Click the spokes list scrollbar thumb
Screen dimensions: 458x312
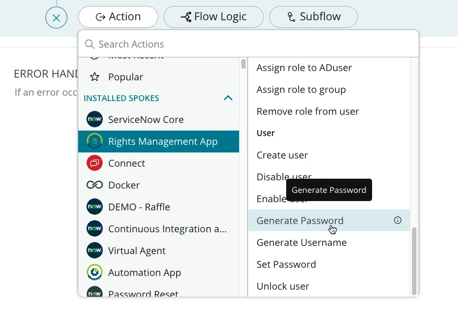[x=244, y=64]
